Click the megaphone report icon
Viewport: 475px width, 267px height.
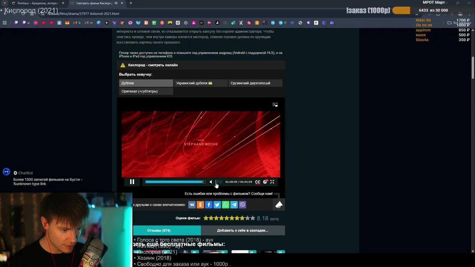coord(279,205)
